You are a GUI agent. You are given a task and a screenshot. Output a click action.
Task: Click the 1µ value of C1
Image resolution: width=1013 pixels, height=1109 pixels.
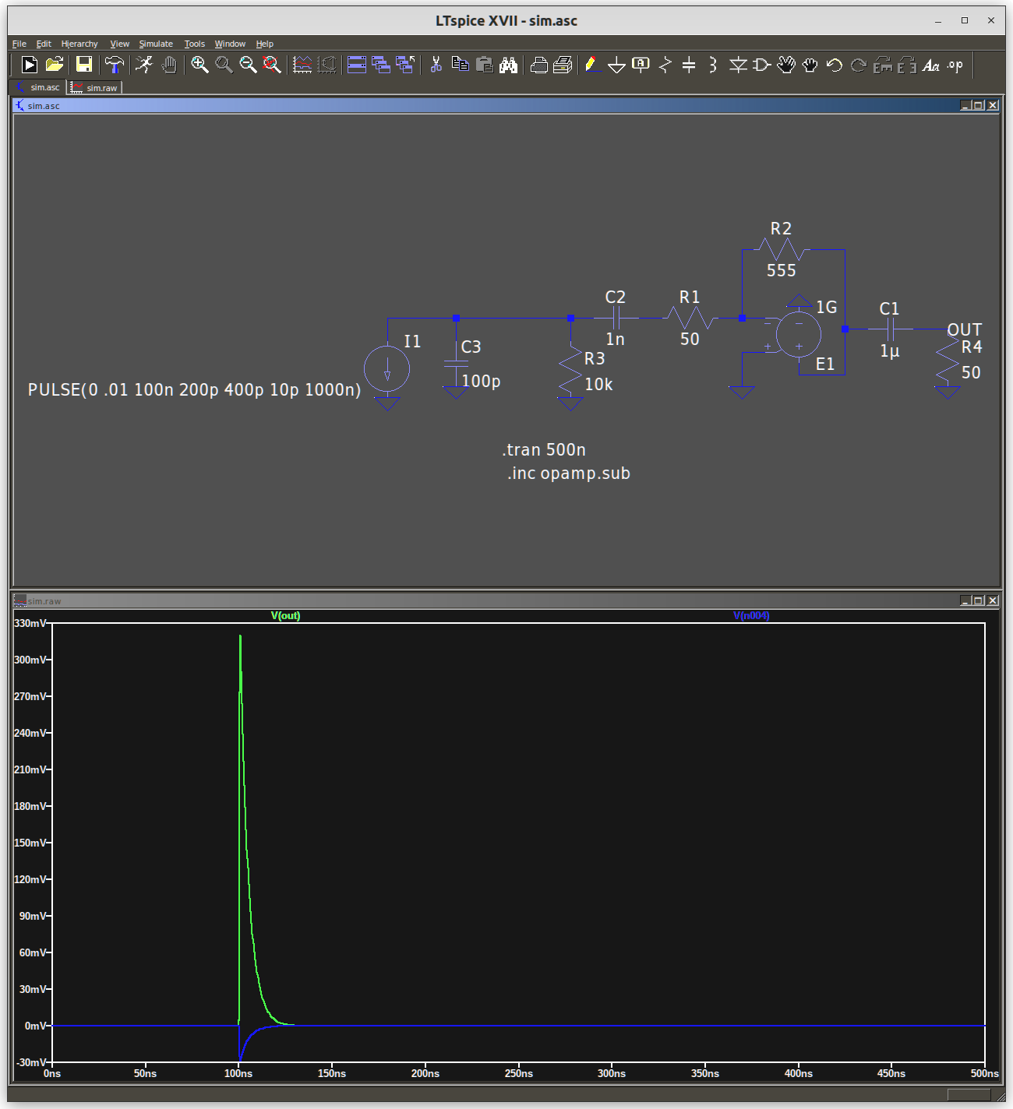tap(889, 350)
